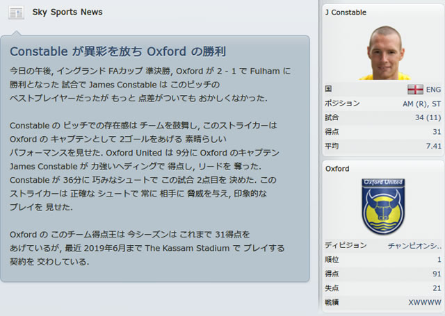The height and width of the screenshot is (316, 445).
Task: Click the truncated division value チャンピオンシ..
Action: coord(414,246)
